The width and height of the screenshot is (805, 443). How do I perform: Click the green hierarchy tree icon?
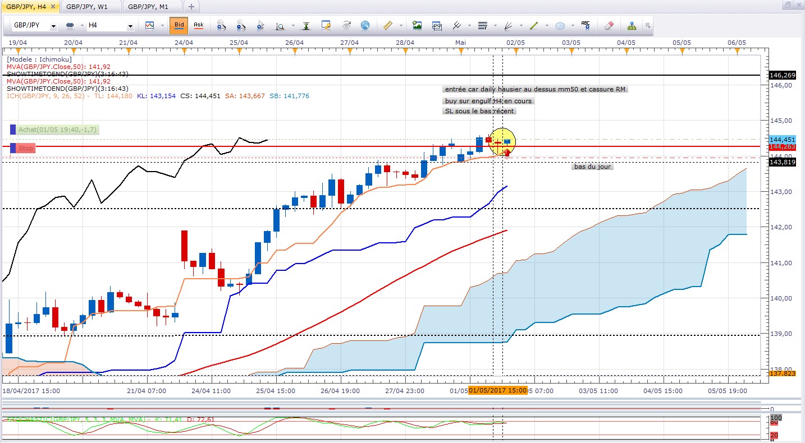[632, 26]
